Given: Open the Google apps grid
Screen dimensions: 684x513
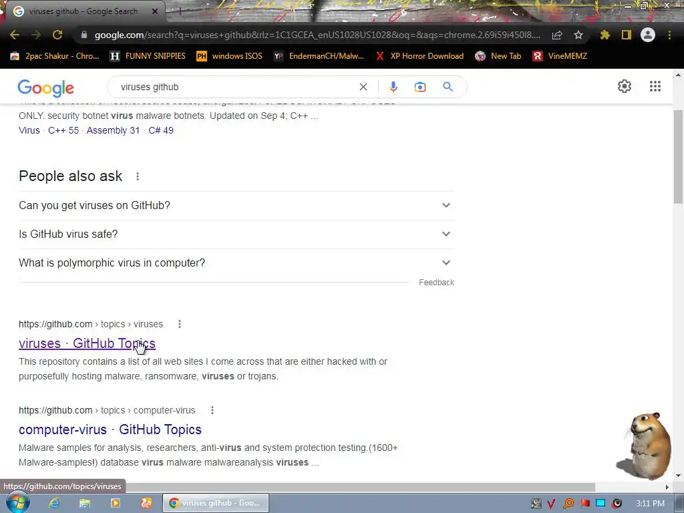Looking at the screenshot, I should (x=655, y=86).
